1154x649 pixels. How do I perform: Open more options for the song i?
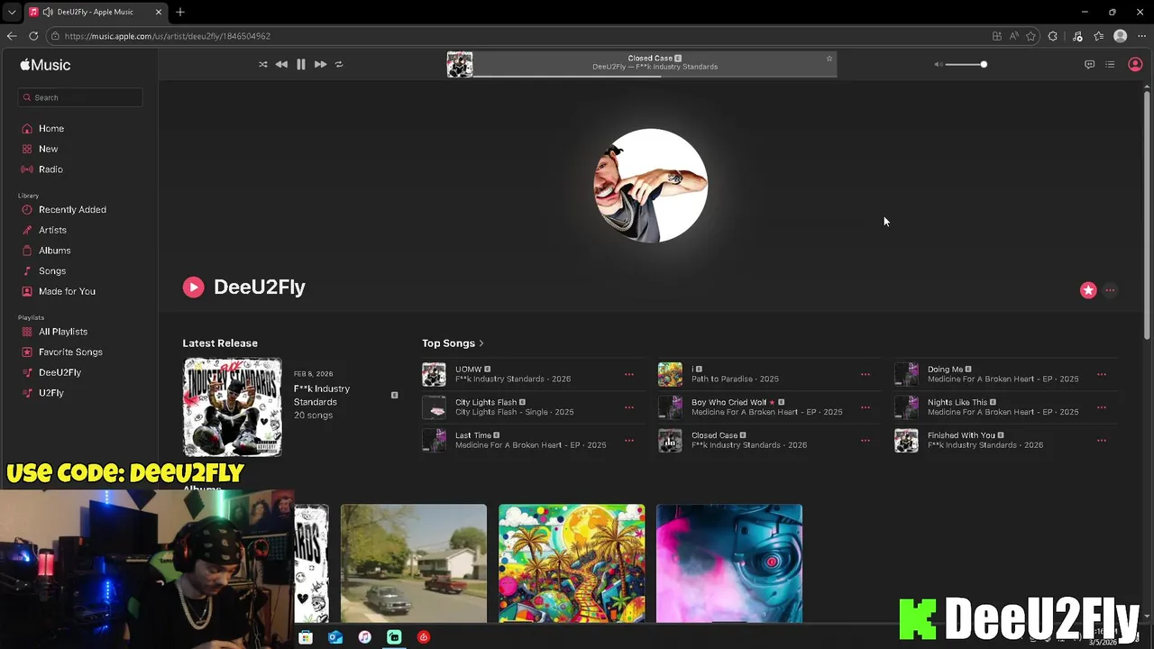[x=865, y=374]
